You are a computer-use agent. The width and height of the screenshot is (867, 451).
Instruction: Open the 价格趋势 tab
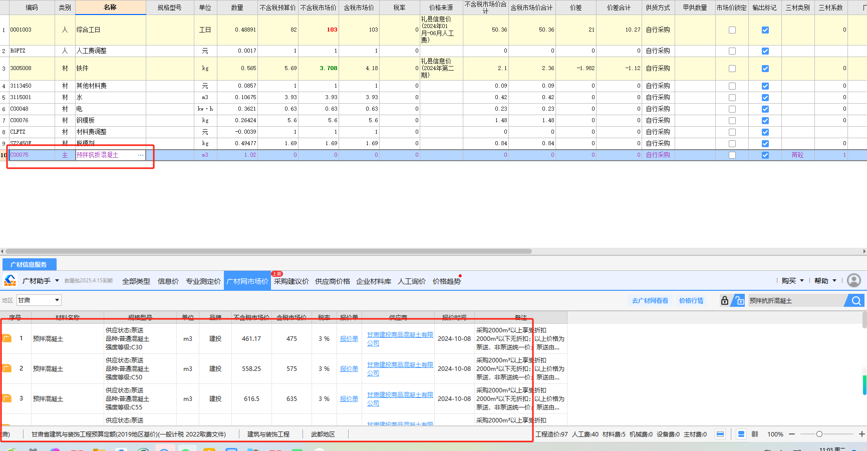[447, 281]
